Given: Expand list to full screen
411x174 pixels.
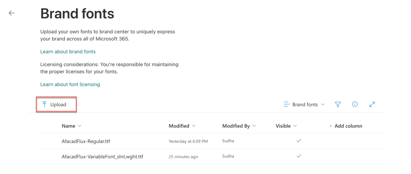Looking at the screenshot, I should [372, 104].
